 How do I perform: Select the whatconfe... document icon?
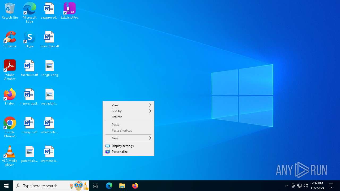coord(50,126)
